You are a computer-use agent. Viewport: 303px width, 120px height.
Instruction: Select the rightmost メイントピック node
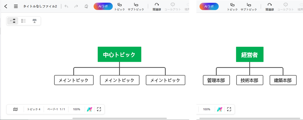click(x=165, y=80)
